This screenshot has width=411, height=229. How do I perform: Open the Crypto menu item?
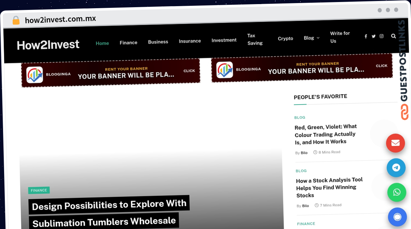286,39
